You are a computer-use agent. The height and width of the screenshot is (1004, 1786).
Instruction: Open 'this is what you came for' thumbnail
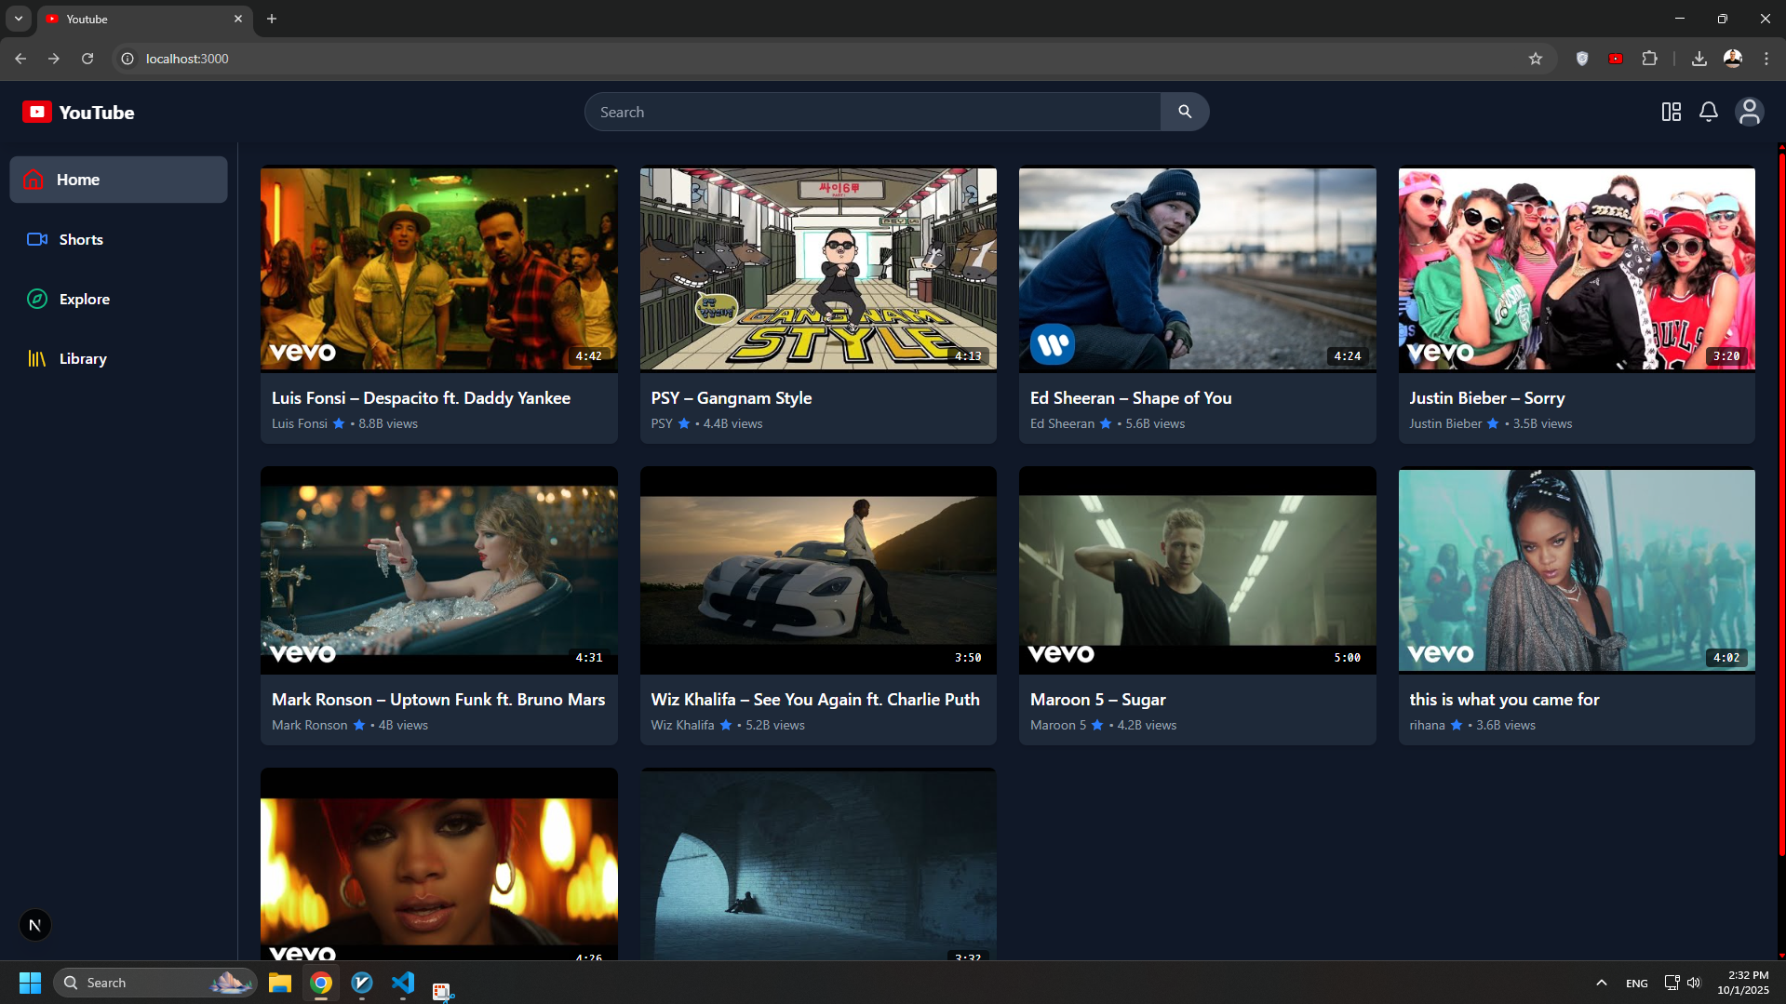coord(1577,570)
